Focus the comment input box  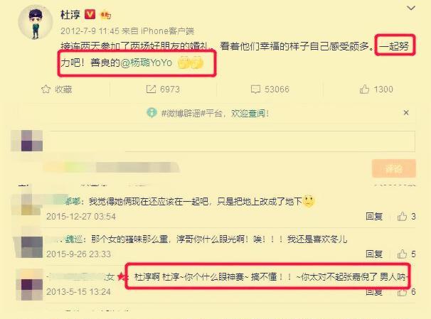pos(232,141)
